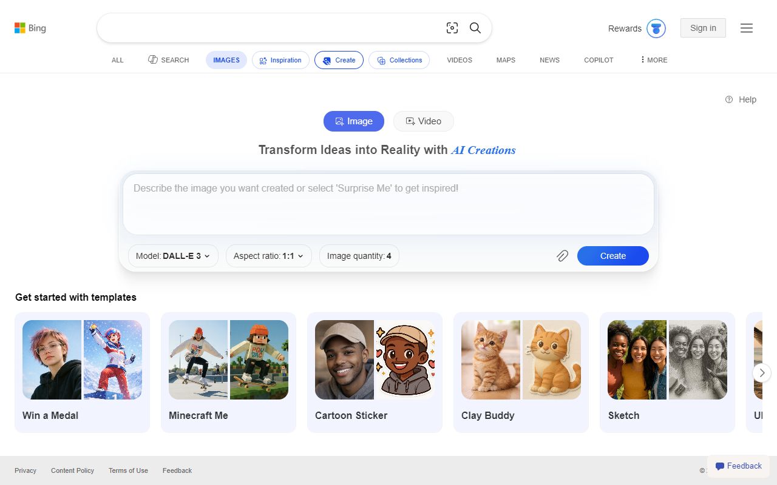
Task: Change the Aspect ratio setting
Action: 268,256
